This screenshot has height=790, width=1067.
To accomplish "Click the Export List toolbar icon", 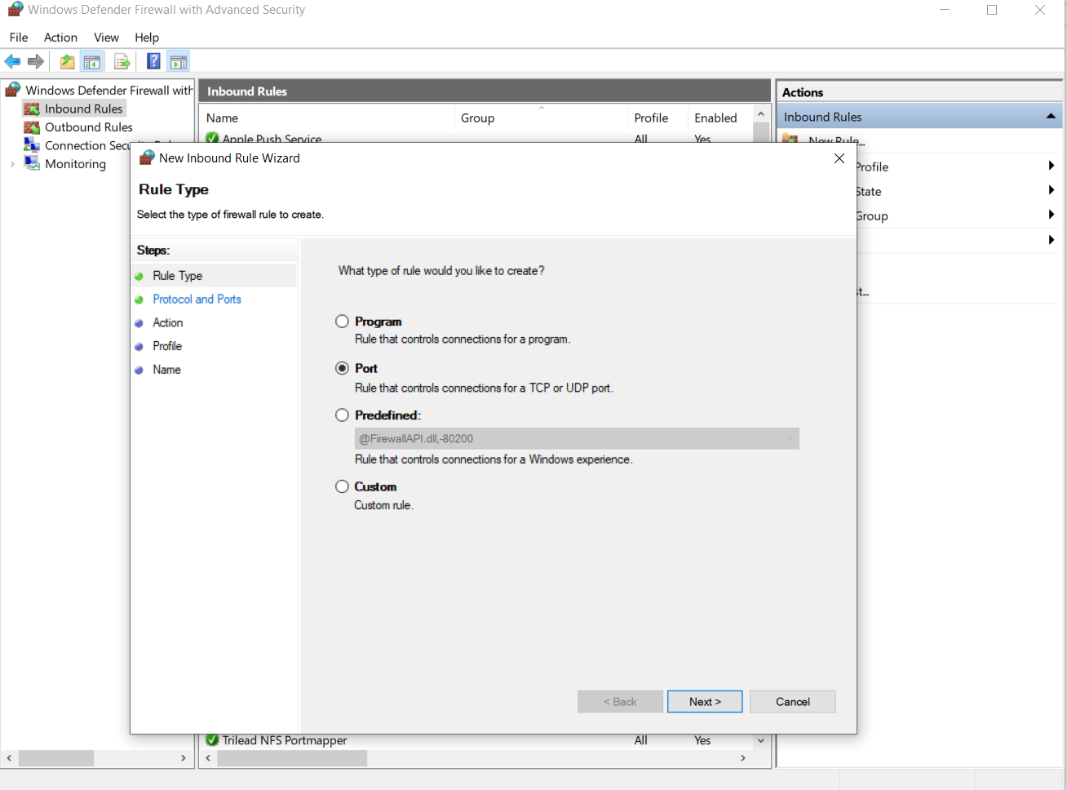I will coord(122,62).
